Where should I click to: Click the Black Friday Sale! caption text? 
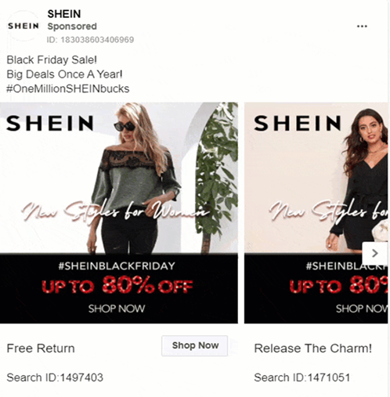coord(52,60)
